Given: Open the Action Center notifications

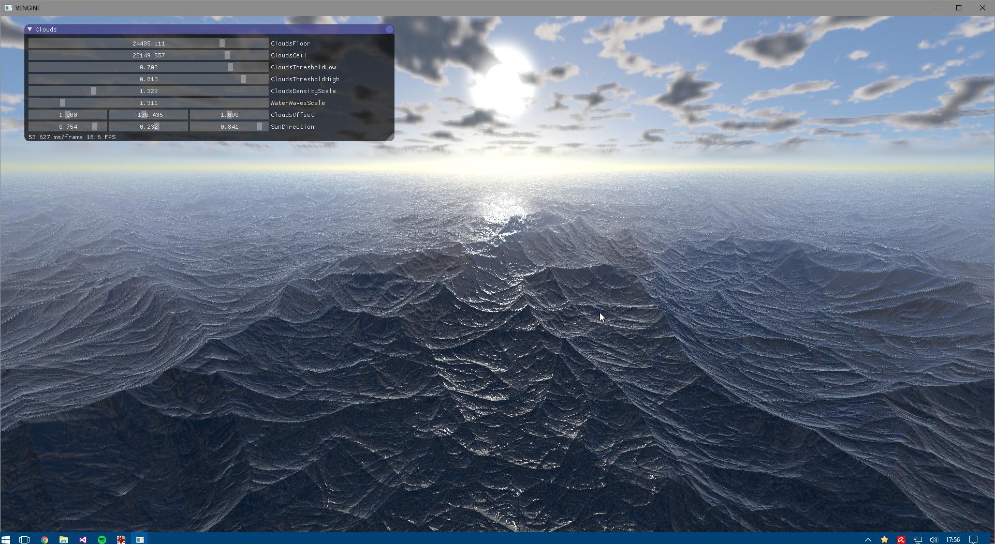Looking at the screenshot, I should (973, 539).
